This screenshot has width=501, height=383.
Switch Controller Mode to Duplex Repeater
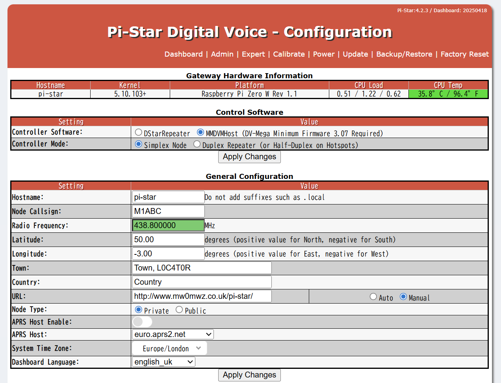(196, 144)
